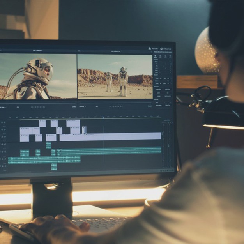Jump to clip start in left source monitor

coord(32,107)
